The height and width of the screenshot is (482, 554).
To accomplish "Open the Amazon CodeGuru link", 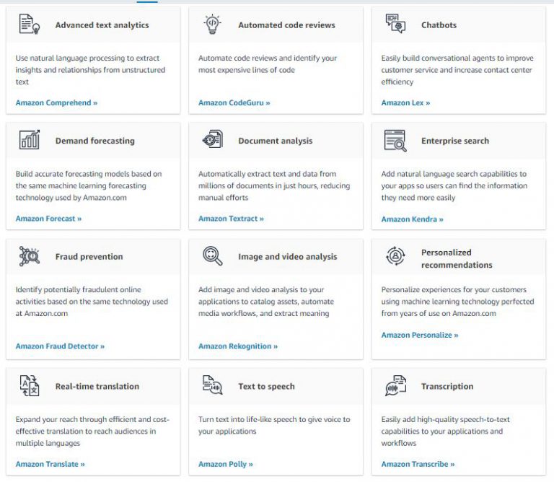I will 234,103.
